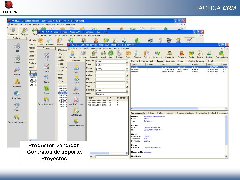Open Proyecto filter dropdown
The width and height of the screenshot is (240, 180).
pyautogui.click(x=127, y=61)
